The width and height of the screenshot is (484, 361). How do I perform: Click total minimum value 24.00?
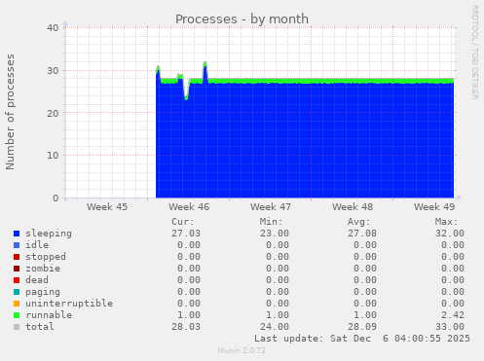(275, 327)
